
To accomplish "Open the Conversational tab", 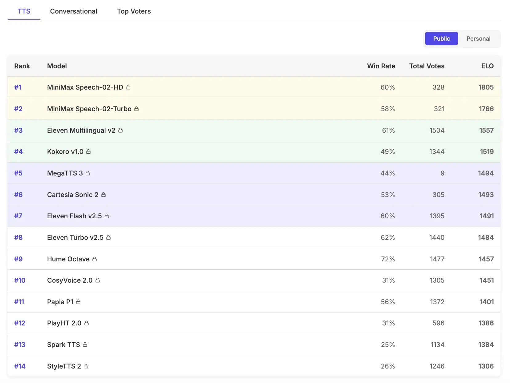I will (x=74, y=11).
